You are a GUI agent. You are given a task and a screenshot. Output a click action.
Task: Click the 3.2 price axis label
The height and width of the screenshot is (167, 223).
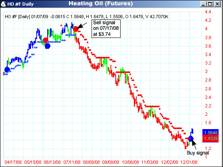208,63
